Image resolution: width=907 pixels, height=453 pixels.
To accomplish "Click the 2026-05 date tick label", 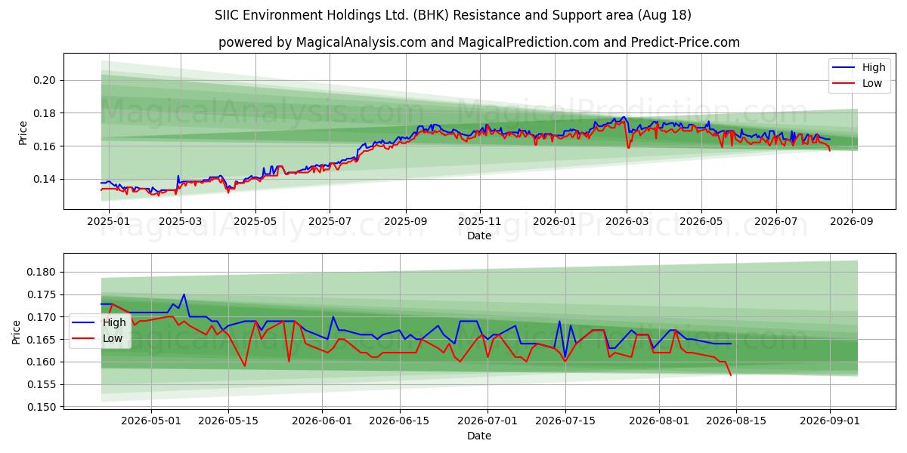I will point(701,222).
